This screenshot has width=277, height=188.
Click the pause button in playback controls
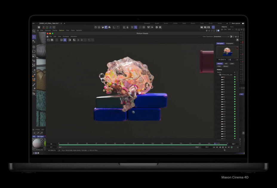tap(223, 147)
